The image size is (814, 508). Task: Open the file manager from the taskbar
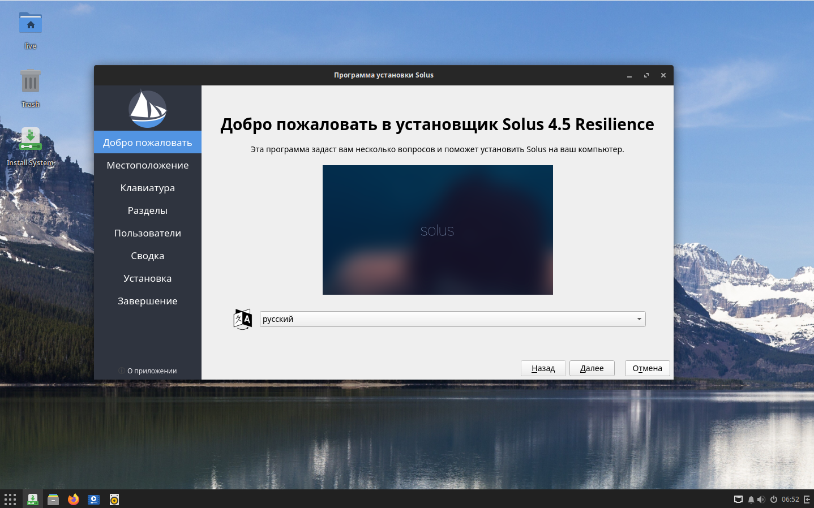click(53, 500)
